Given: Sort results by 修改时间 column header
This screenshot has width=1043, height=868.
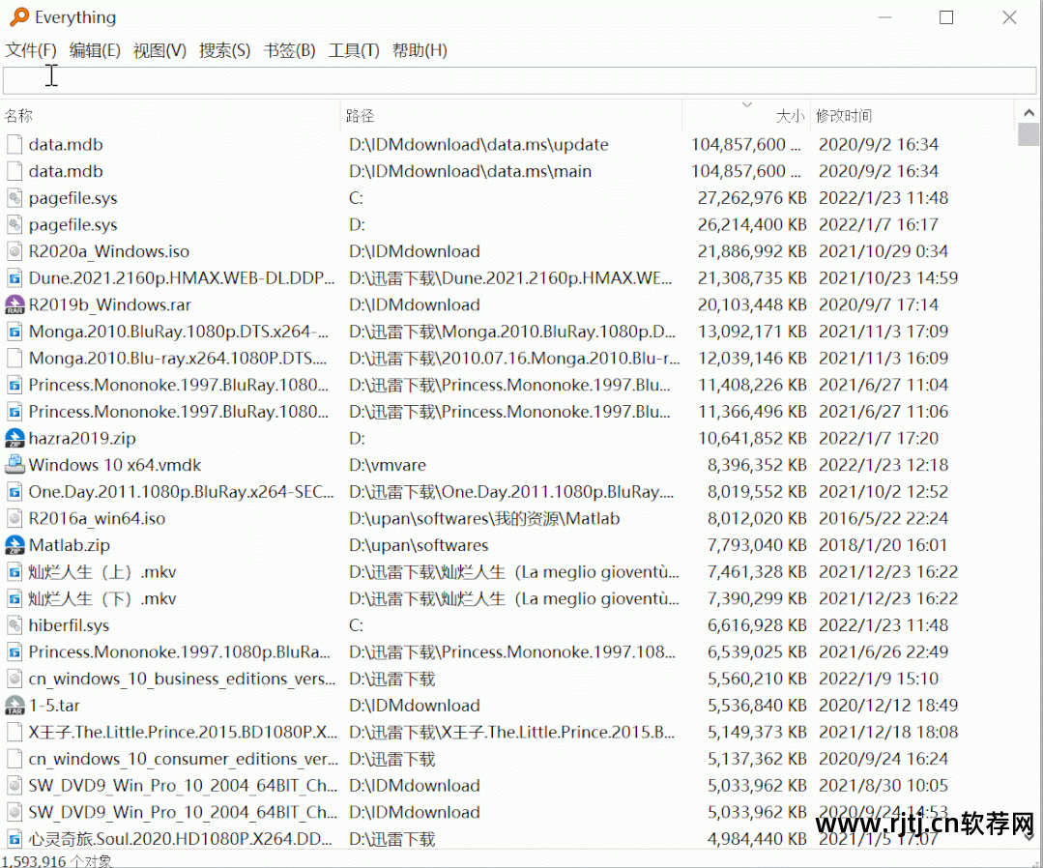Looking at the screenshot, I should click(x=844, y=116).
